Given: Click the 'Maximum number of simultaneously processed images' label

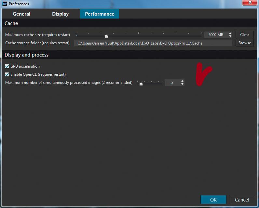Looking at the screenshot, I should click(69, 83).
